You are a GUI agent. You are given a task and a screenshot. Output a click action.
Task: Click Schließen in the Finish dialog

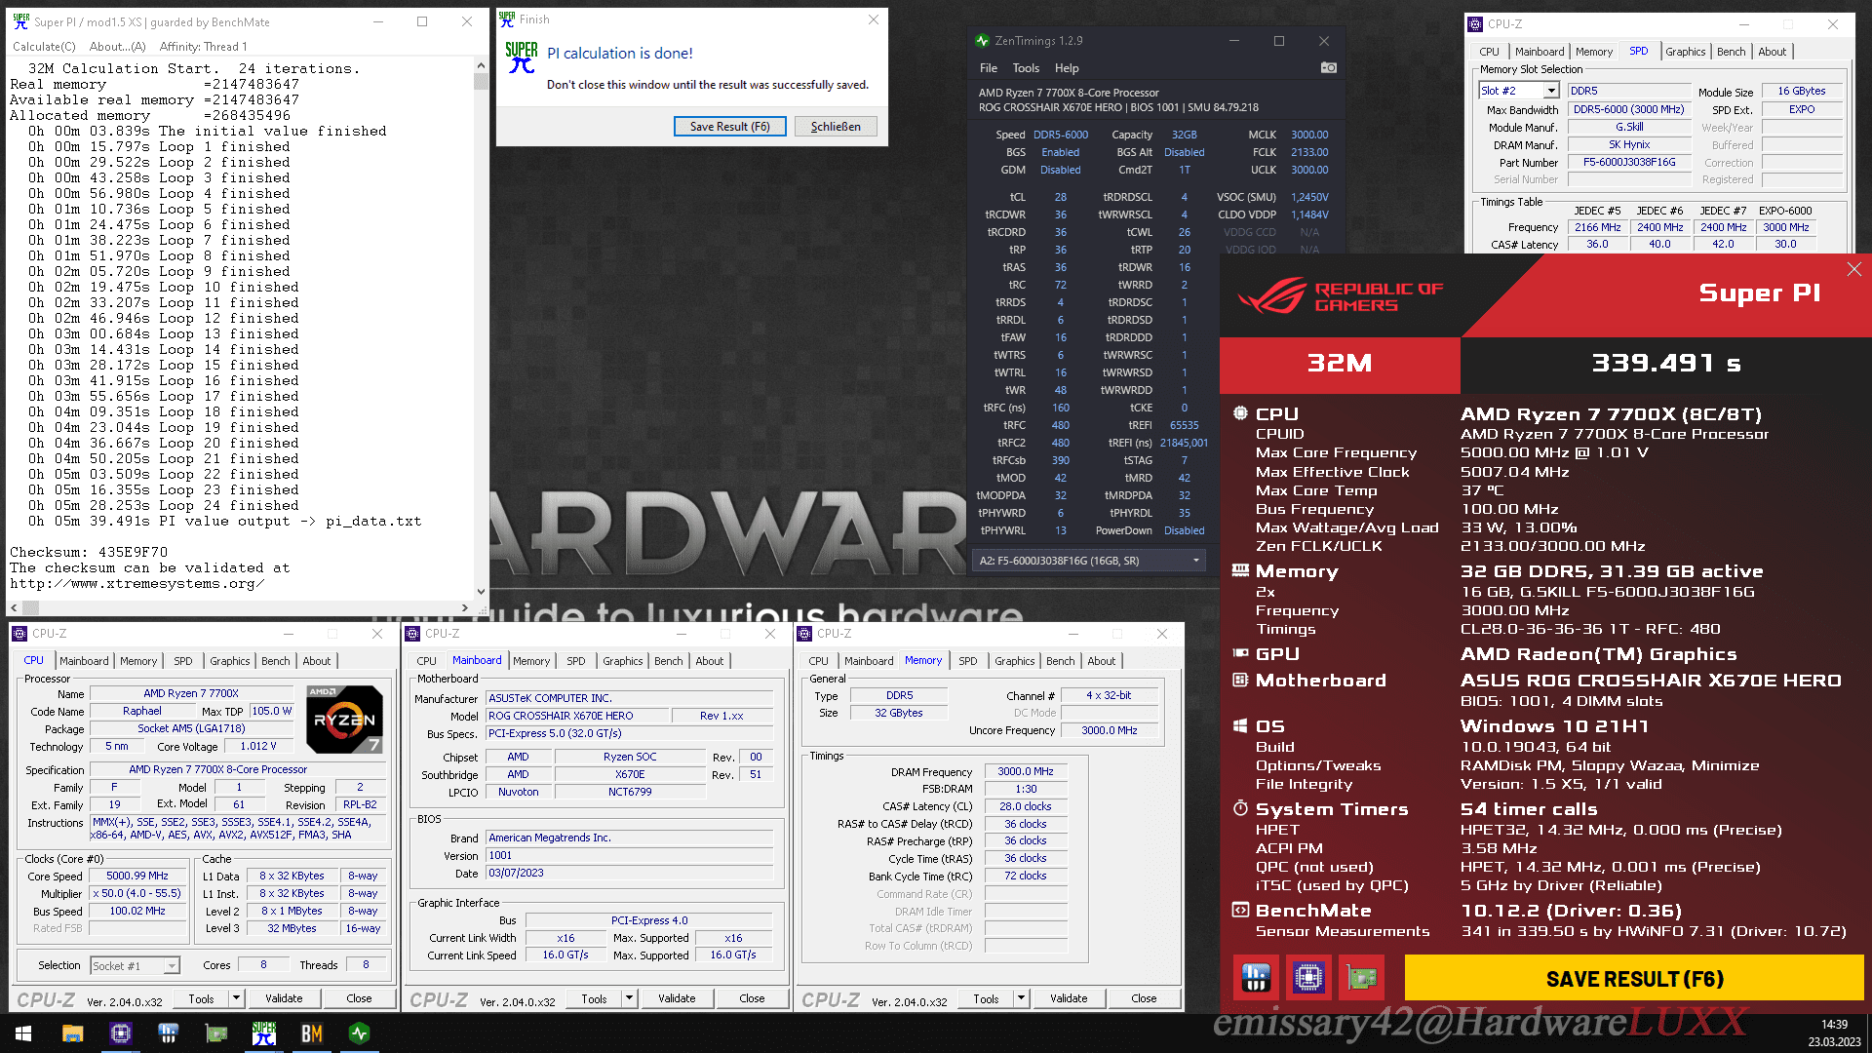point(835,127)
